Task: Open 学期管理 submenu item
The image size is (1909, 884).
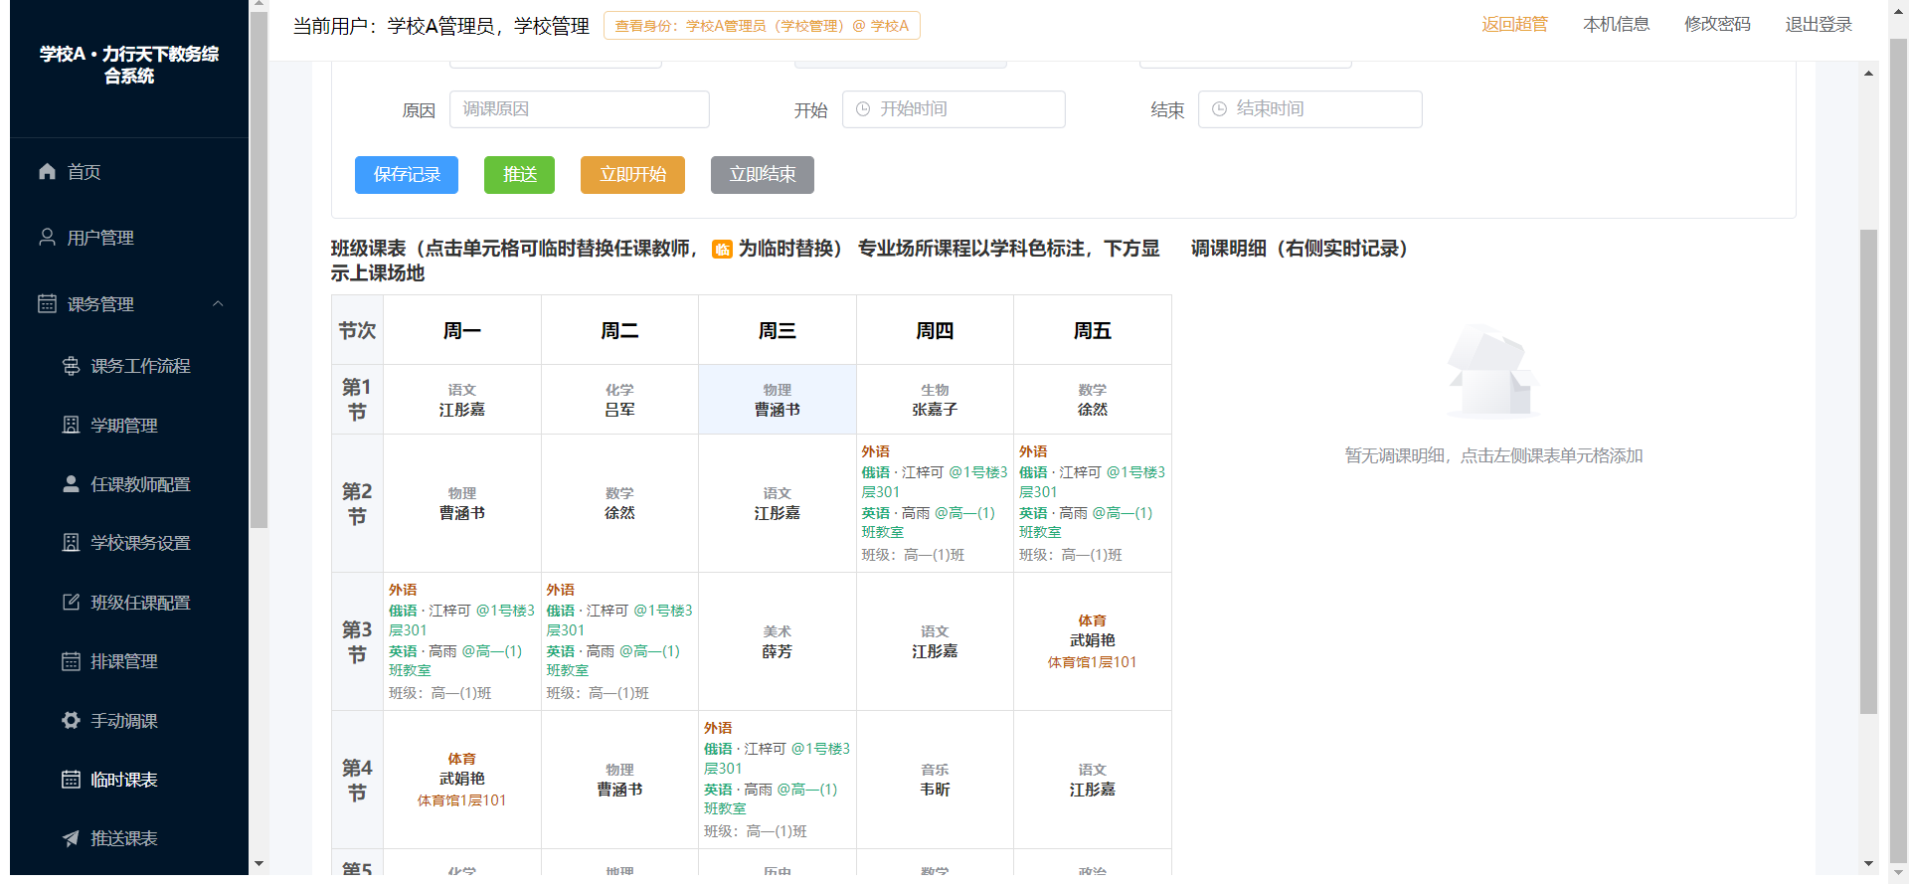Action: (x=129, y=425)
